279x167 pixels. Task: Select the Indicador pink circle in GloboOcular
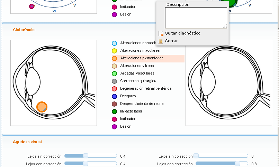click(115, 119)
